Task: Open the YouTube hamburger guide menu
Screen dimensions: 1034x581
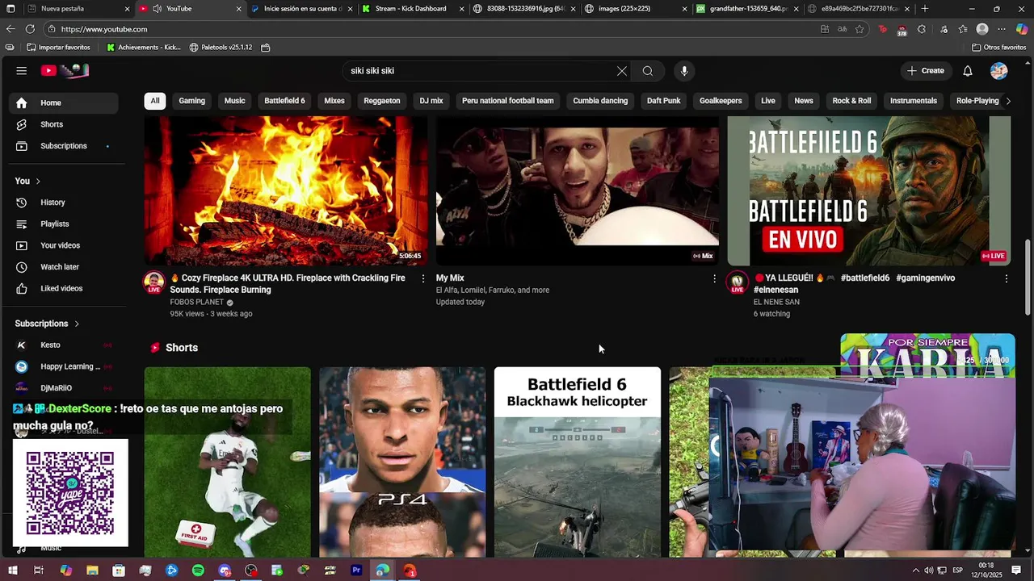Action: click(x=22, y=71)
